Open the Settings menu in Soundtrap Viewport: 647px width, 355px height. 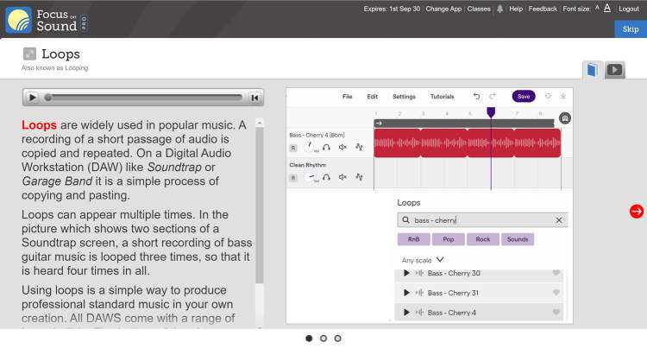click(x=404, y=96)
